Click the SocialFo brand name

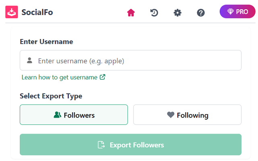pos(38,12)
